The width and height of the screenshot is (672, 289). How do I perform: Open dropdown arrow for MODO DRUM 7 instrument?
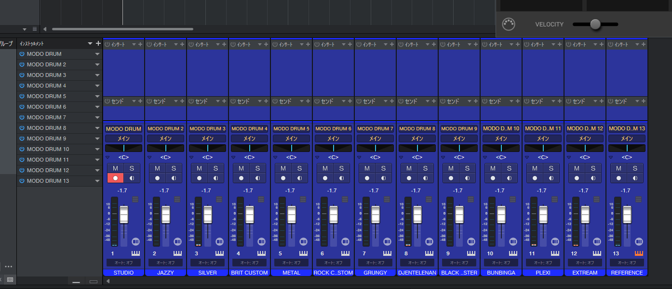[x=97, y=117]
